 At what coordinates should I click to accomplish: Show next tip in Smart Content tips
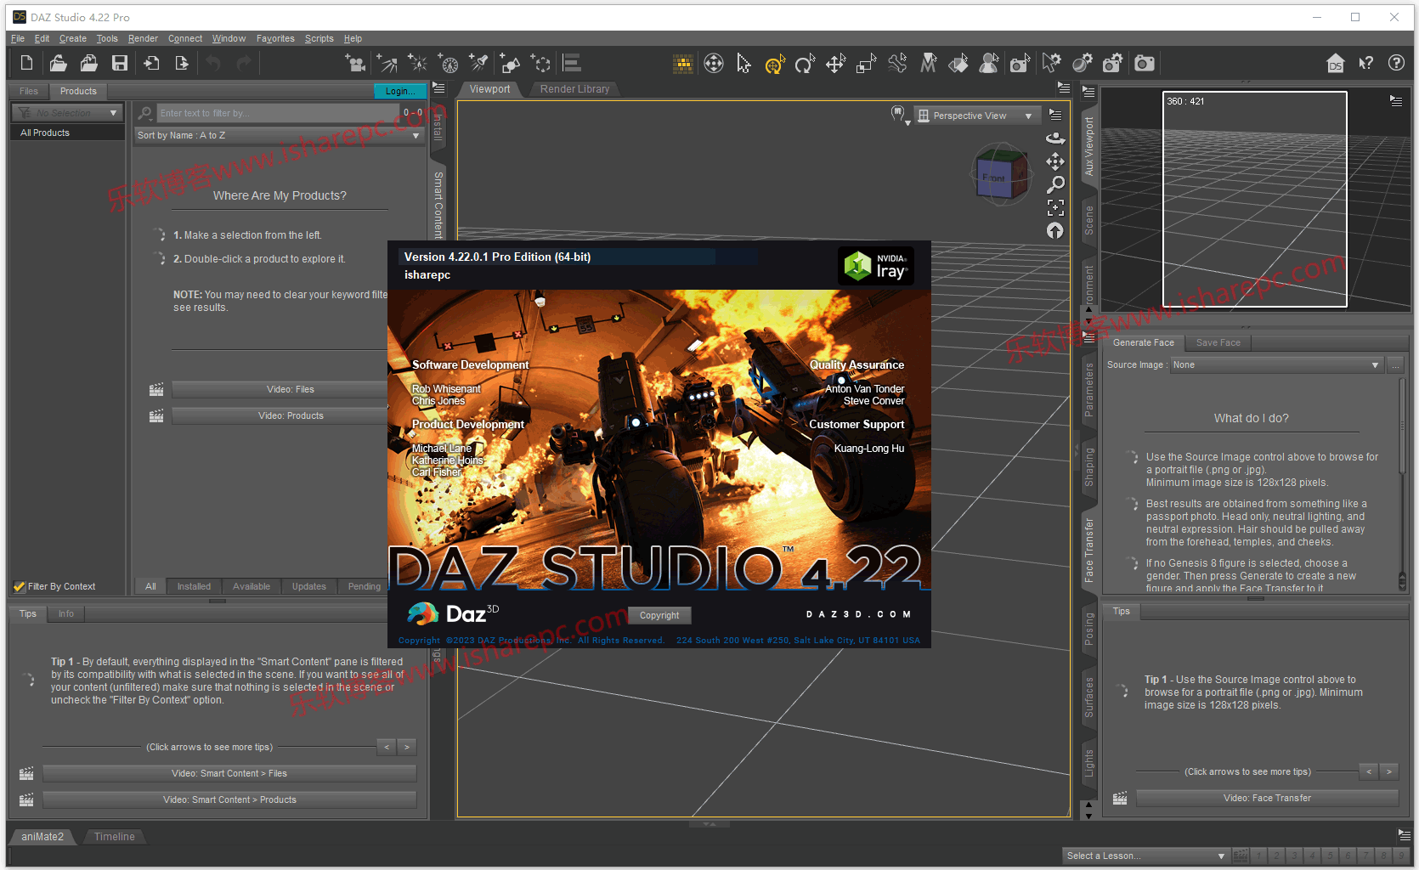pos(407,747)
